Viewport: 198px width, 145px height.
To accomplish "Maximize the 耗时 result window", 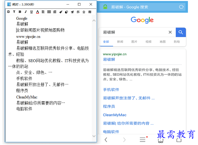I will [x=79, y=4].
